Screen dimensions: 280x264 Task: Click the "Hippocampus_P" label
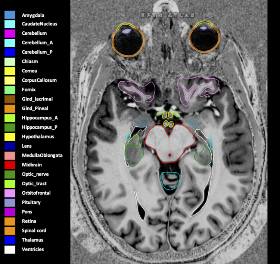[x=40, y=128]
